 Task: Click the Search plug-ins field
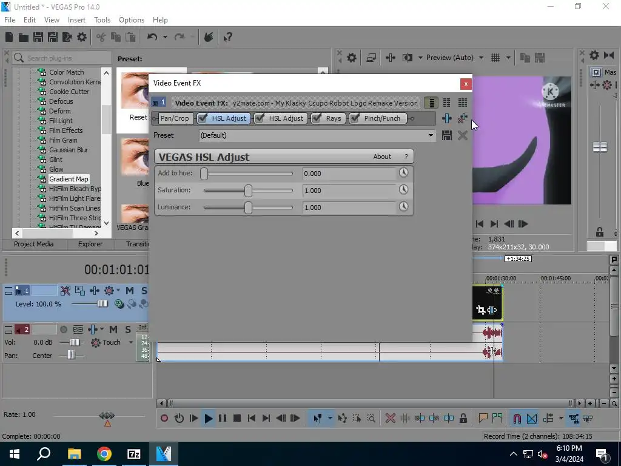tap(61, 58)
